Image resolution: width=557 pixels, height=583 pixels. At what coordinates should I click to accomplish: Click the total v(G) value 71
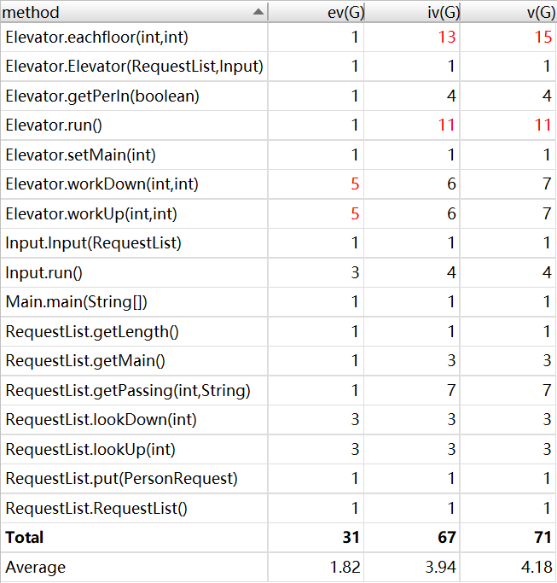(542, 538)
